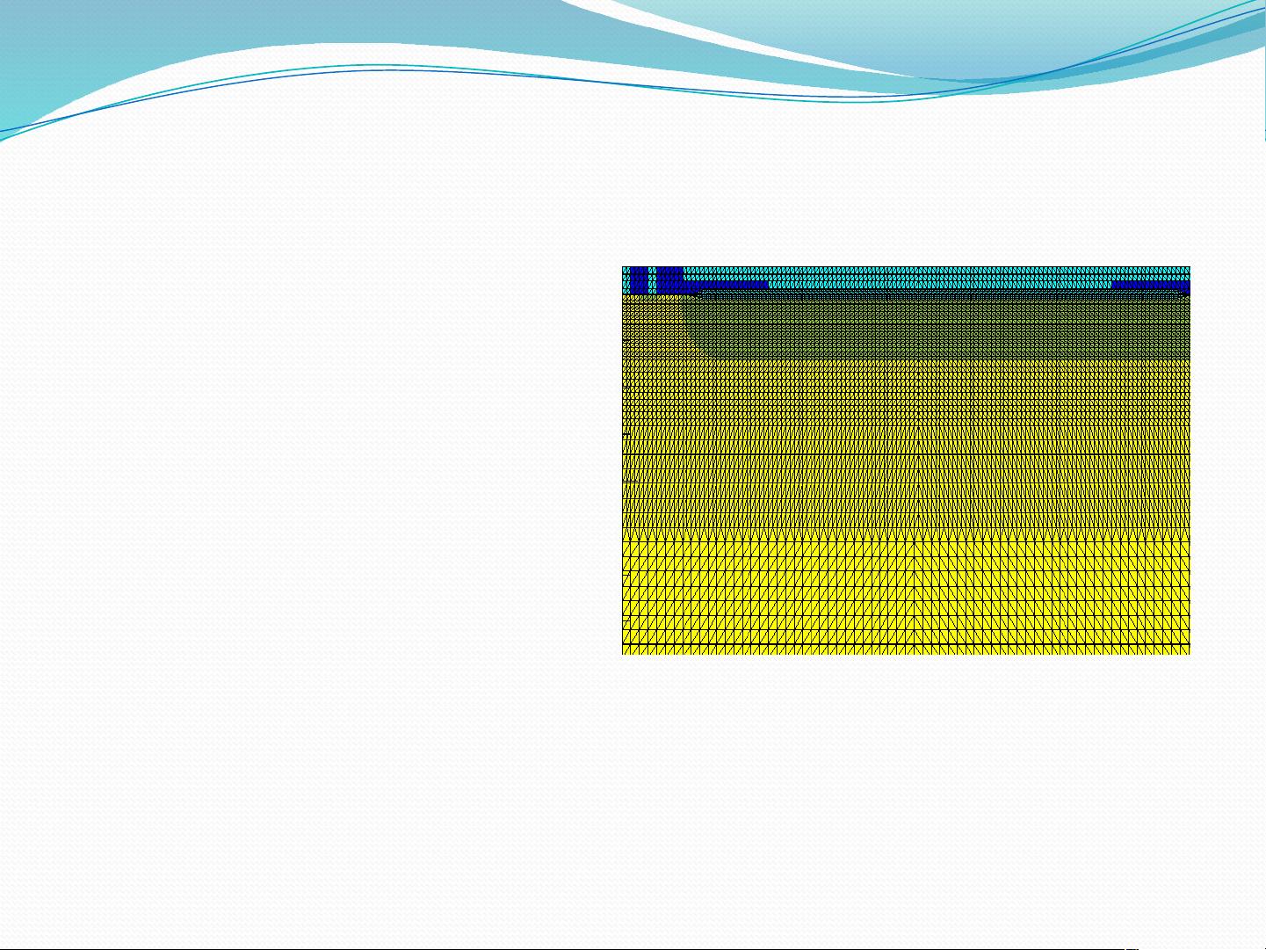Click the top-right corner of the mesh
Viewport: 1266px width, 950px height.
point(1188,268)
